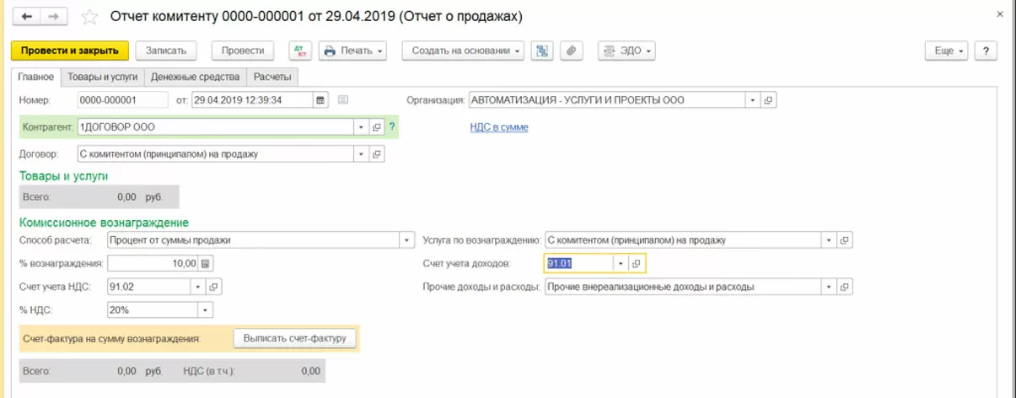Viewport: 1016px width, 398px height.
Task: Open Договор record with the open button
Action: [x=378, y=154]
